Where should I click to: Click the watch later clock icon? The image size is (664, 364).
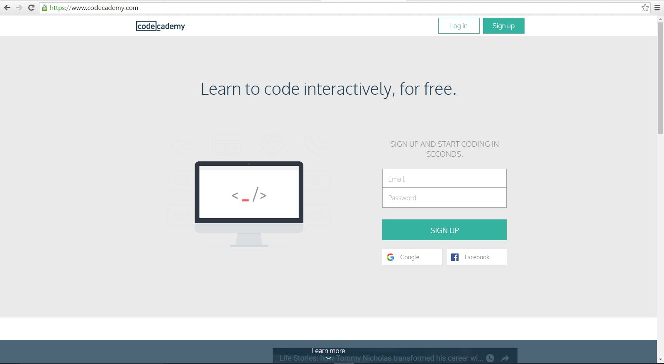point(490,358)
